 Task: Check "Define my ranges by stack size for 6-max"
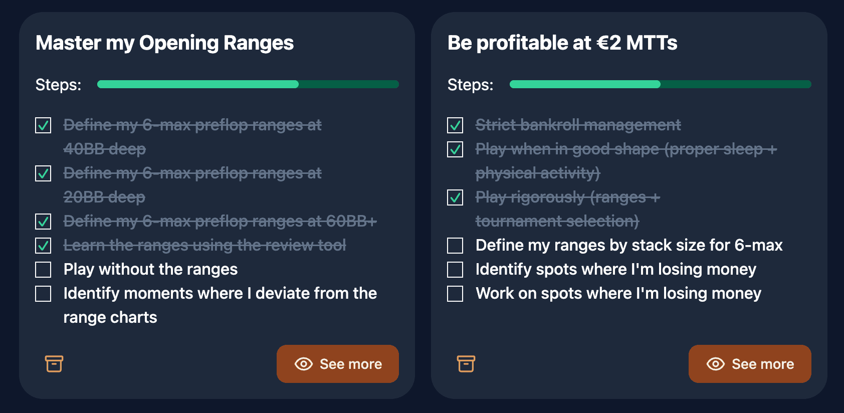pyautogui.click(x=455, y=245)
